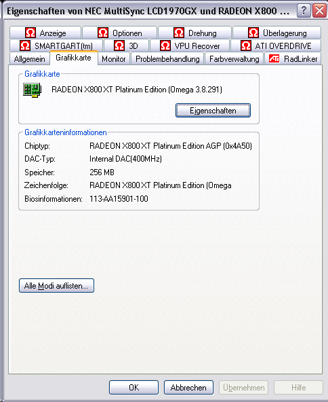The height and width of the screenshot is (402, 328).
Task: Click the ATI logo on RadLinker tab
Action: point(274,58)
